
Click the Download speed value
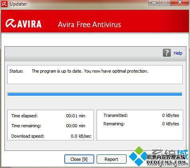[81, 136]
